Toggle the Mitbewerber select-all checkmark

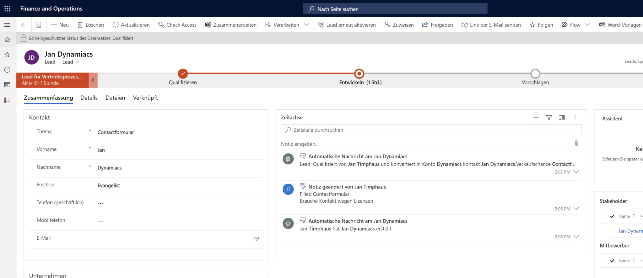click(x=612, y=261)
